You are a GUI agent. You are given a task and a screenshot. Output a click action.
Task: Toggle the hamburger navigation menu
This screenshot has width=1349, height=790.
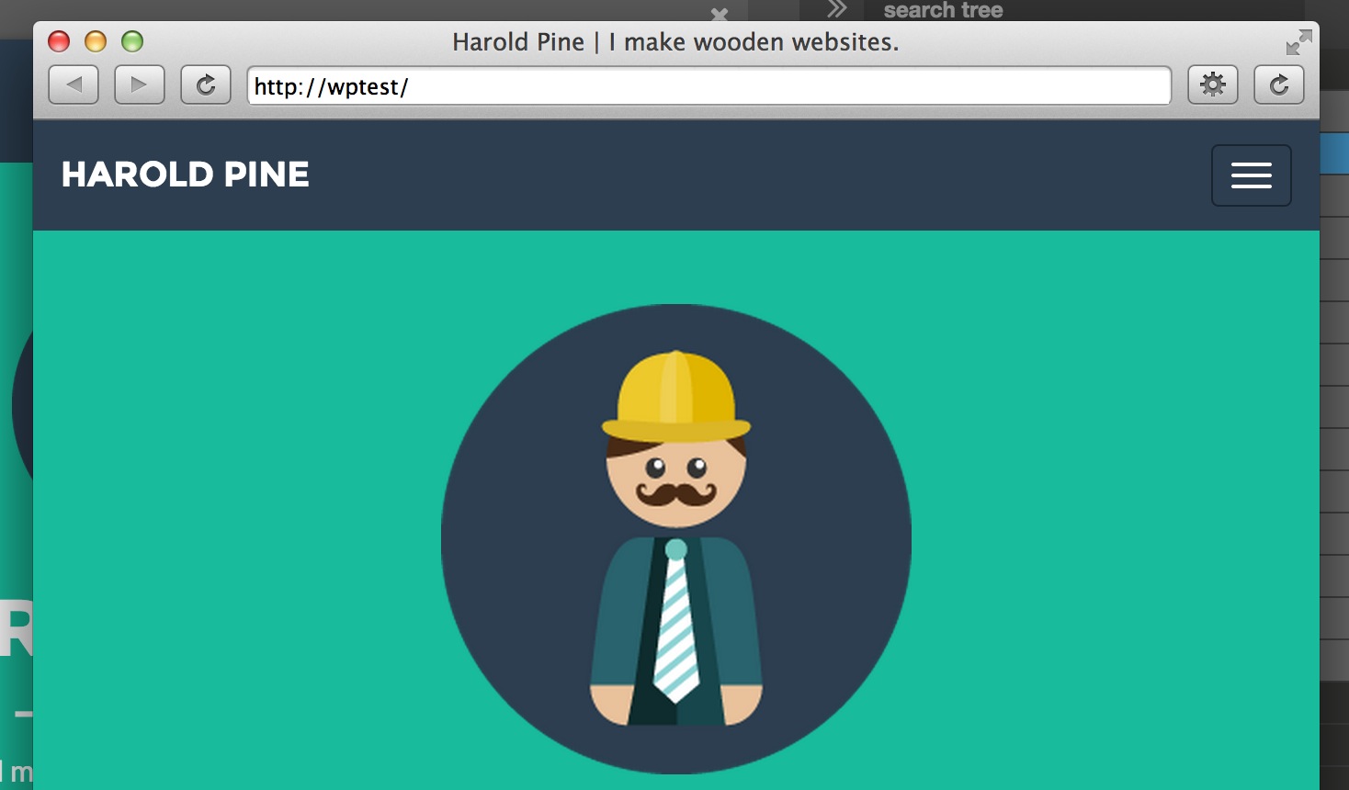[x=1251, y=175]
